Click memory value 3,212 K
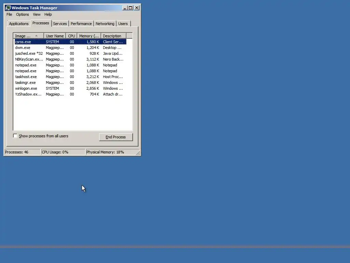This screenshot has width=350, height=263. (93, 77)
